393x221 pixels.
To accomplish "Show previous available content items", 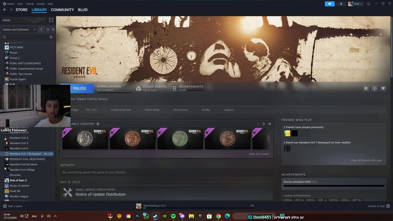I will pyautogui.click(x=258, y=124).
